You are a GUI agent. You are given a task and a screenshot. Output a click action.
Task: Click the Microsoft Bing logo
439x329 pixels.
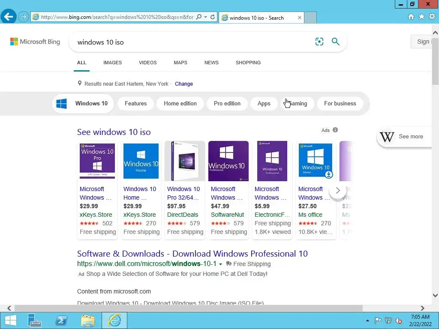(x=35, y=42)
